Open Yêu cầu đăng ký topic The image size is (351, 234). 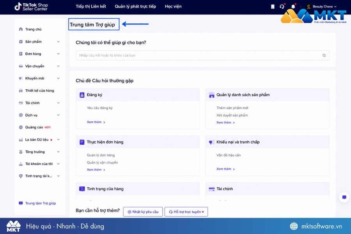(99, 108)
